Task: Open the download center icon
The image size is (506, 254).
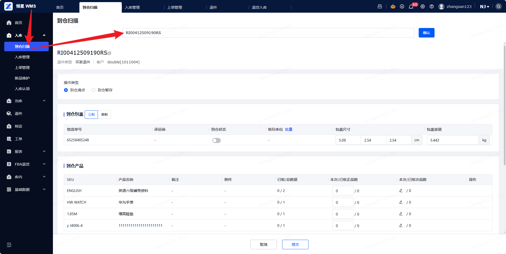Action: tap(402, 7)
